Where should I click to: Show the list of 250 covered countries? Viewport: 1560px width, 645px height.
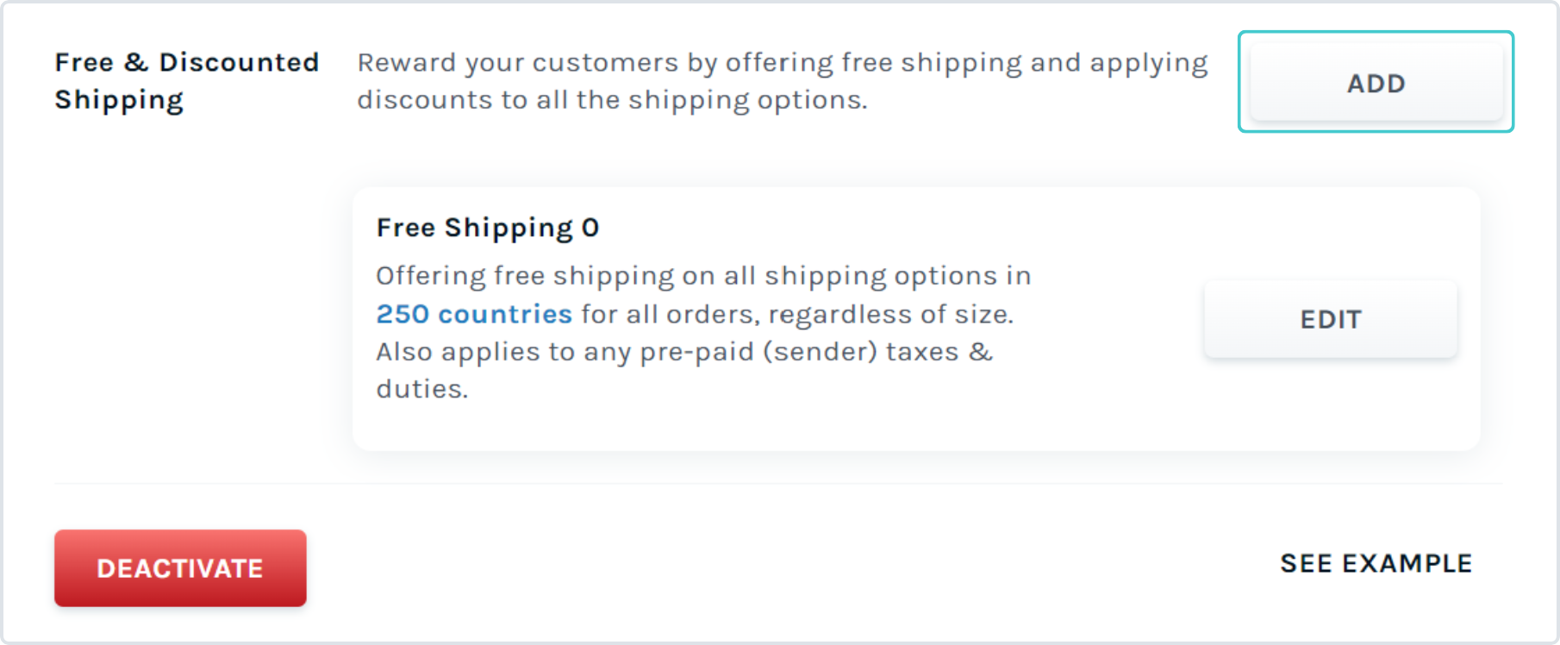[474, 314]
